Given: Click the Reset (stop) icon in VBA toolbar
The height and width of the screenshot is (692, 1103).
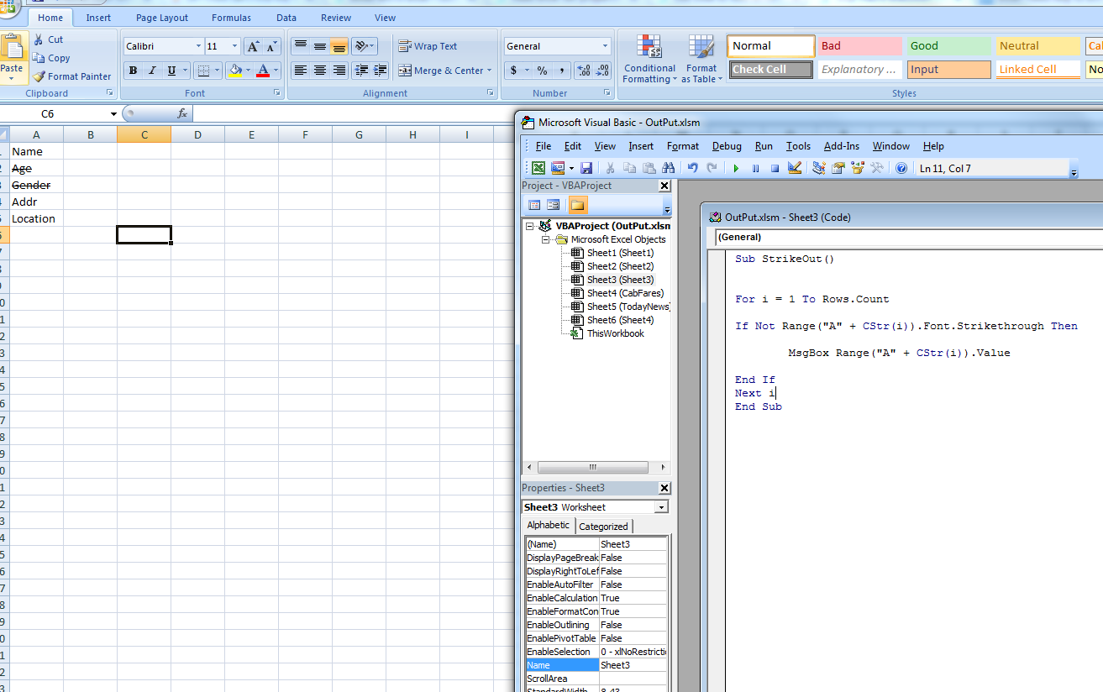Looking at the screenshot, I should 775,169.
